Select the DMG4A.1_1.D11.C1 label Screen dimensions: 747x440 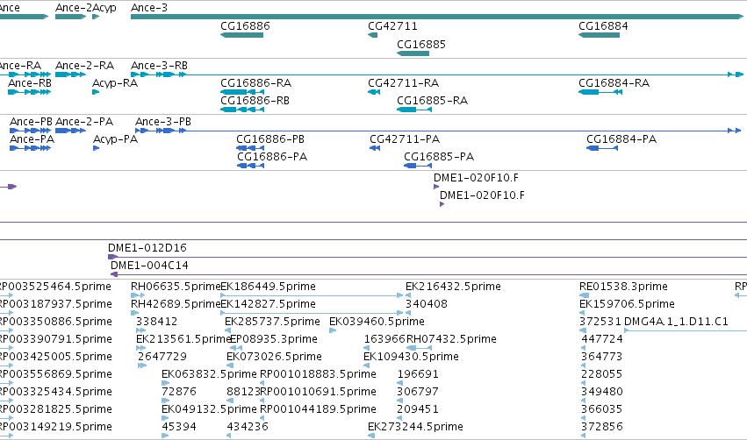(x=676, y=322)
